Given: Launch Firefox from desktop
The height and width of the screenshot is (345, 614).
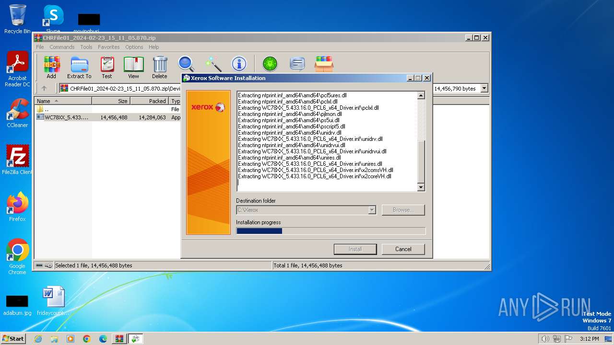Looking at the screenshot, I should [17, 207].
